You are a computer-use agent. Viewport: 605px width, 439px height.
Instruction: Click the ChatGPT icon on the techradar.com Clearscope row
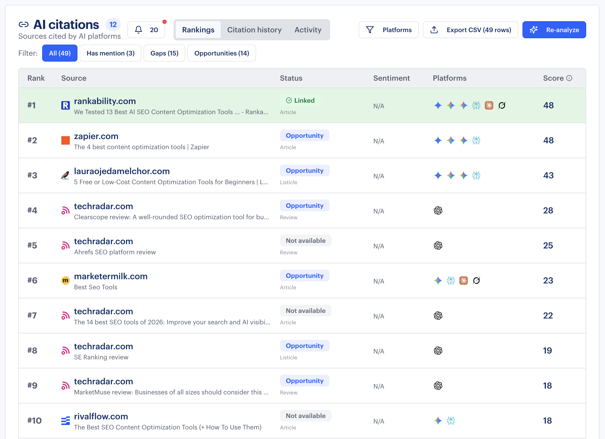438,210
